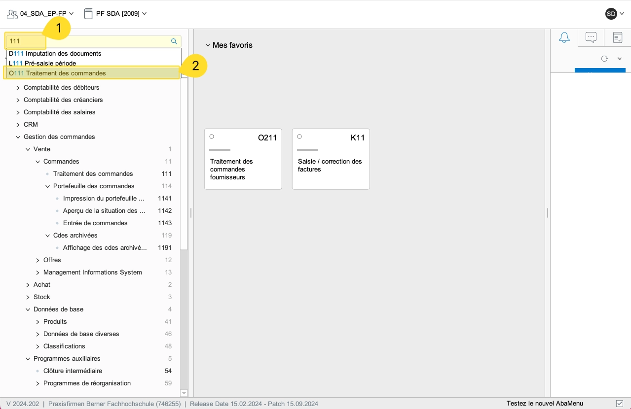Image resolution: width=631 pixels, height=409 pixels.
Task: Open the task list panel icon
Action: [617, 37]
